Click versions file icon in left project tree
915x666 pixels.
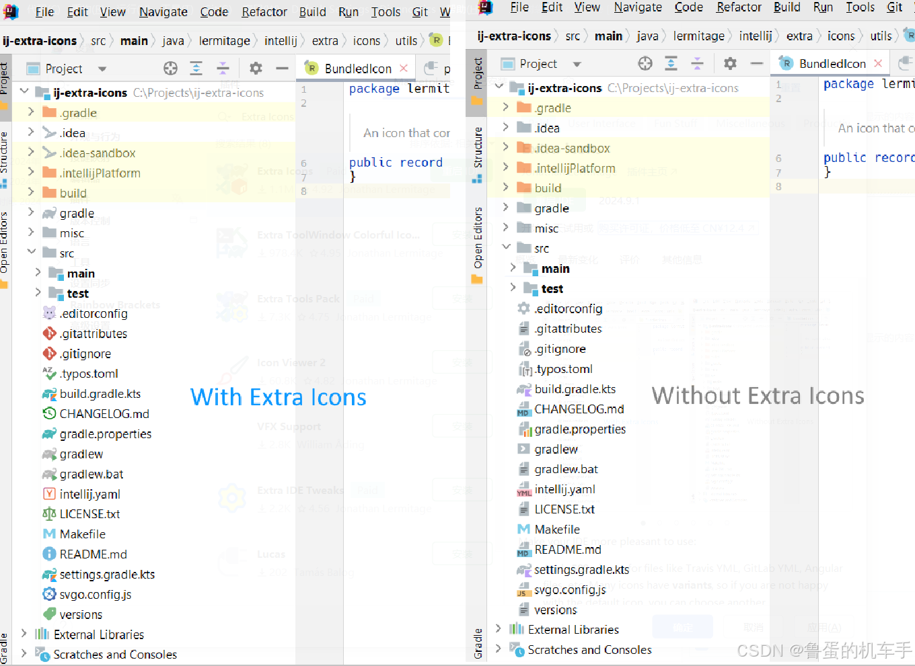click(49, 614)
